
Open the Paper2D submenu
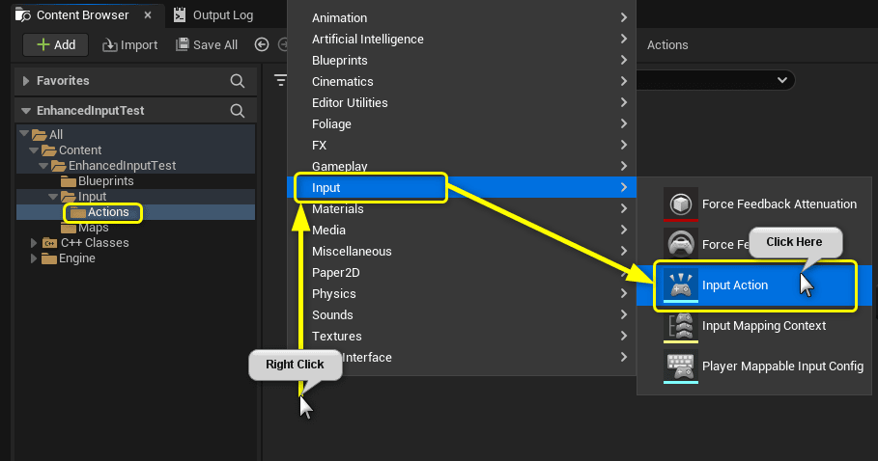(462, 273)
